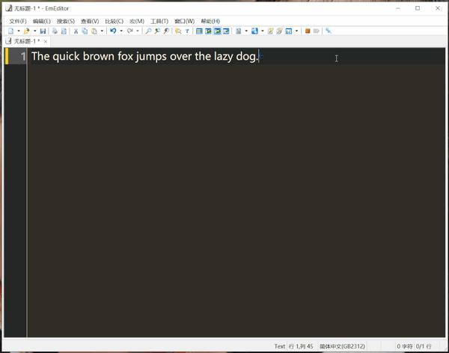This screenshot has height=353, width=449.
Task: Expand the dropdown beside the blue split-window icon
Action: [263, 31]
